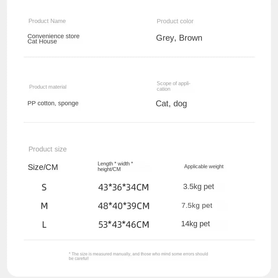Click the Product Name label

[x=47, y=21]
